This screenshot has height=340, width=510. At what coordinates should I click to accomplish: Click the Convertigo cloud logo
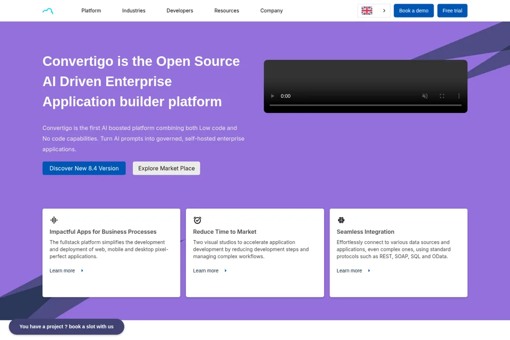coord(48,11)
